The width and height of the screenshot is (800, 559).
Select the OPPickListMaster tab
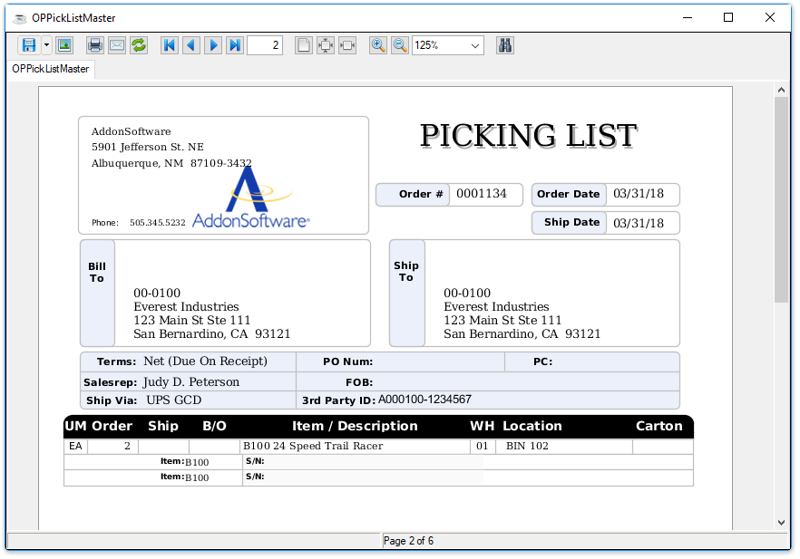coord(51,69)
